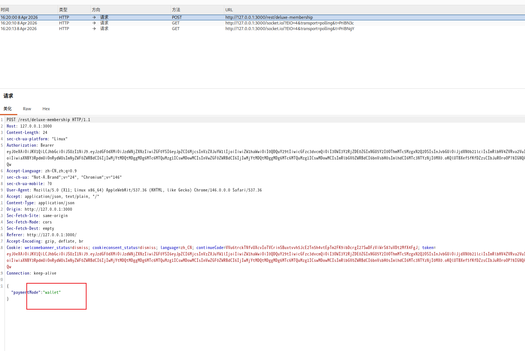The width and height of the screenshot is (525, 351).
Task: Click the Authorization: Bearer header
Action: pyautogui.click(x=30, y=145)
